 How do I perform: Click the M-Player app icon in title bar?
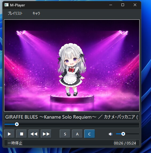coord(7,5)
